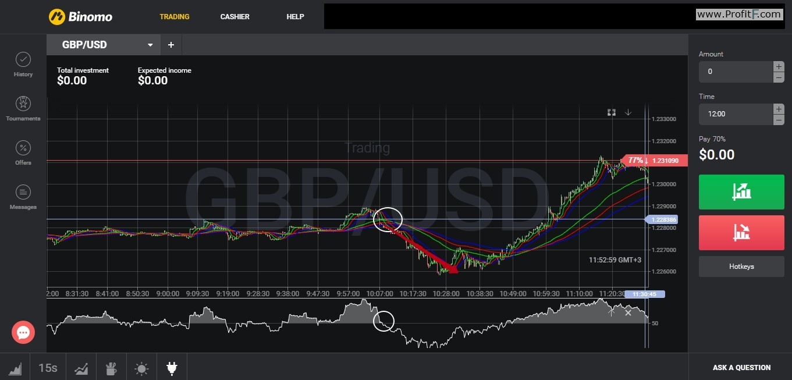Click the 11:30:45 time marker
The width and height of the screenshot is (792, 380).
(x=644, y=294)
